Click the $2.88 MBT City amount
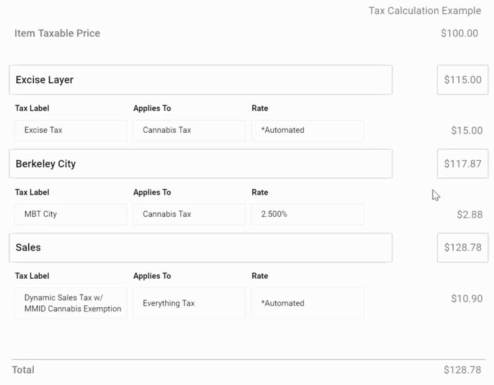Screen dimensions: 494x385 pyautogui.click(x=469, y=214)
